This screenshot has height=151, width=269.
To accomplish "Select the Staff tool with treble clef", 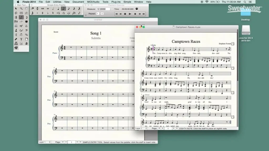I will pos(16,13).
